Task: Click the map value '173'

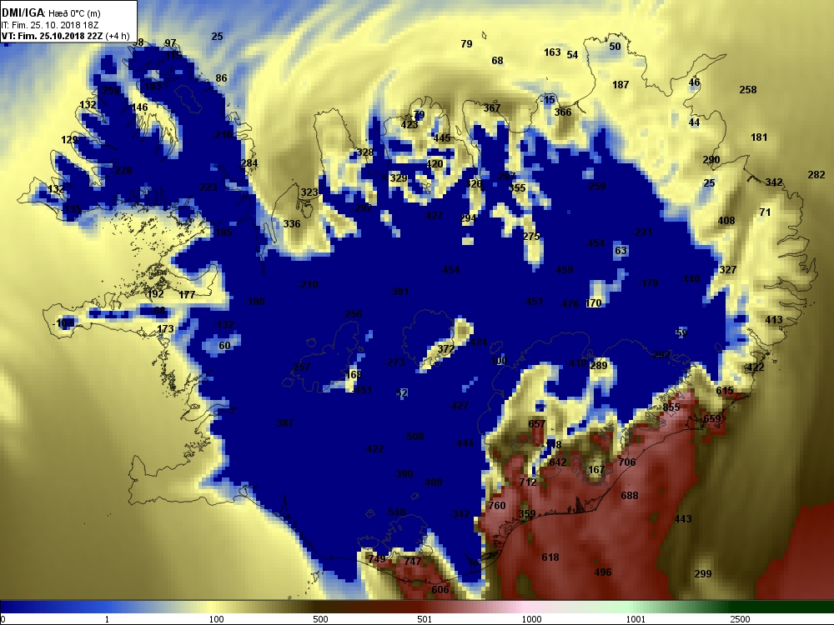Action: (x=165, y=329)
